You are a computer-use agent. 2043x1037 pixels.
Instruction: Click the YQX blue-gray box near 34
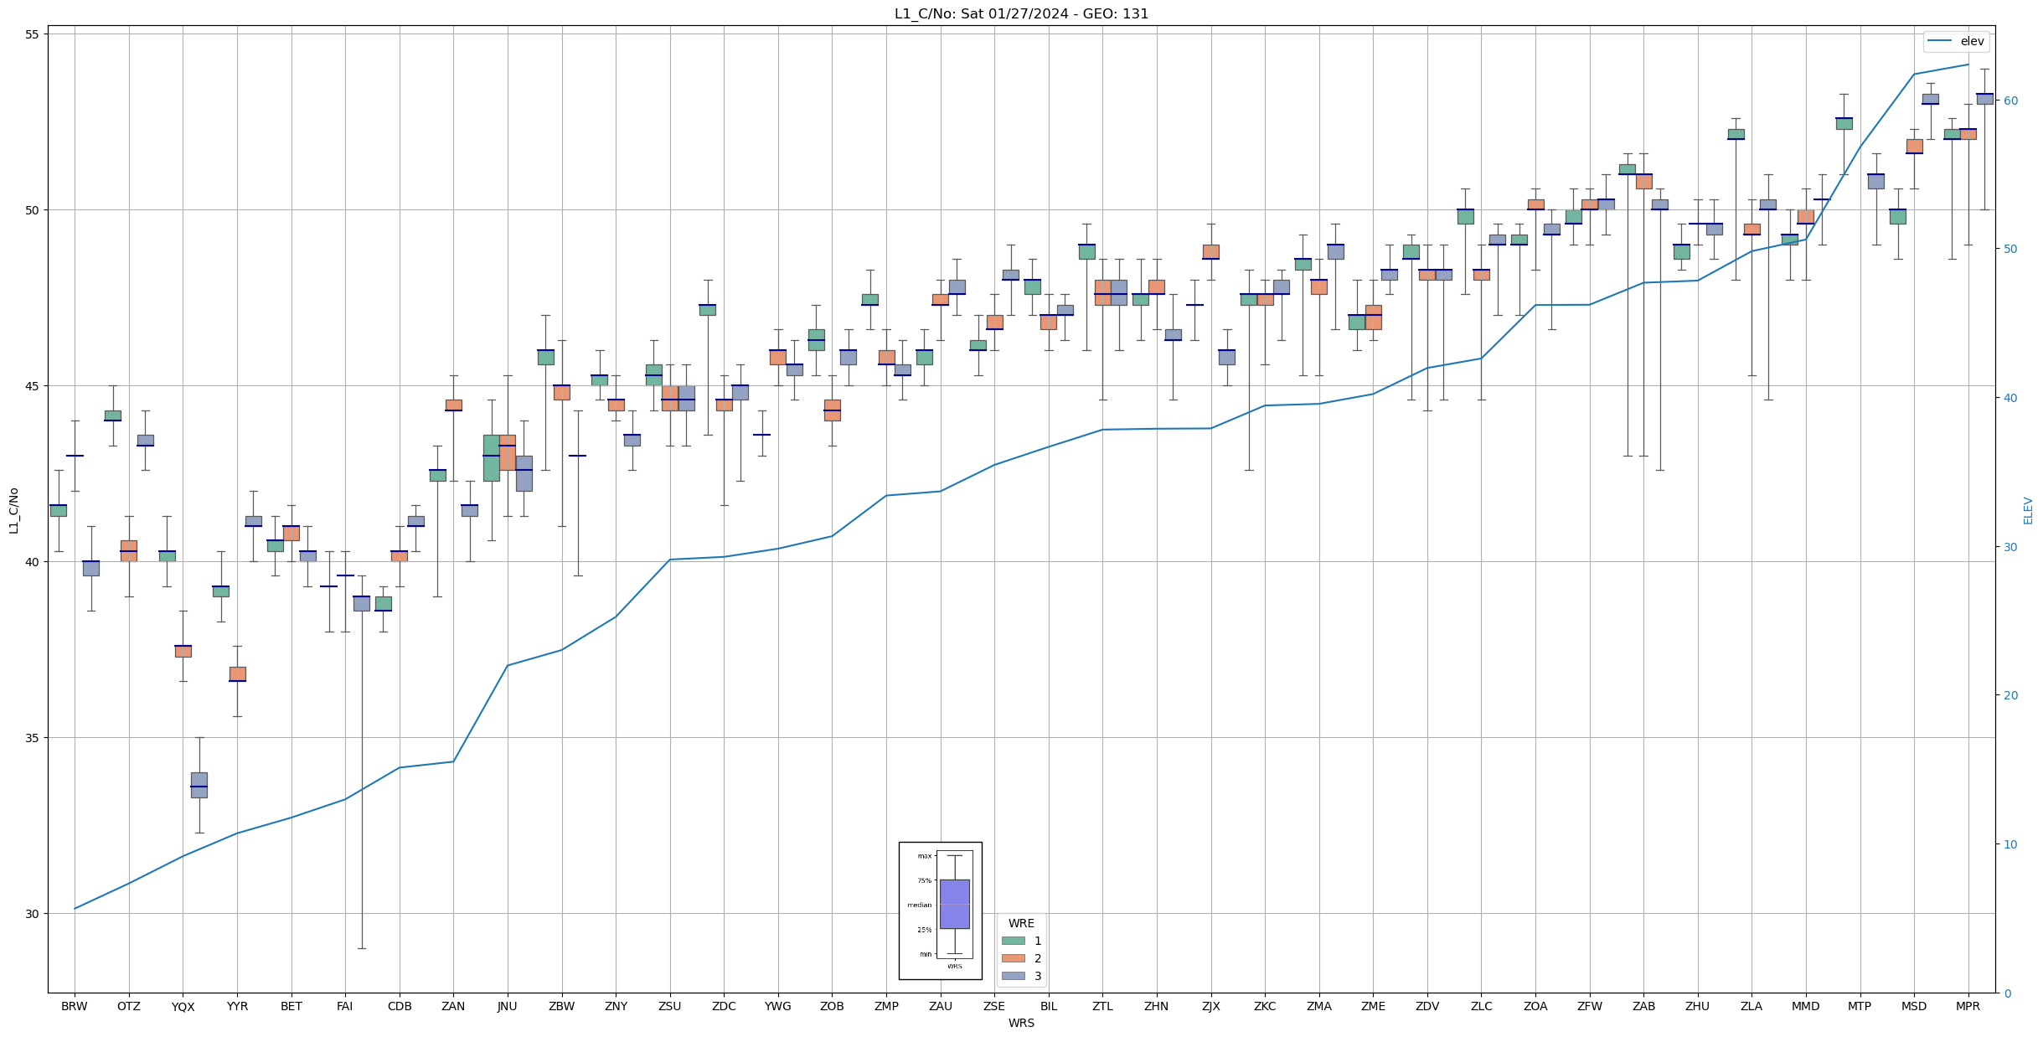(x=199, y=785)
